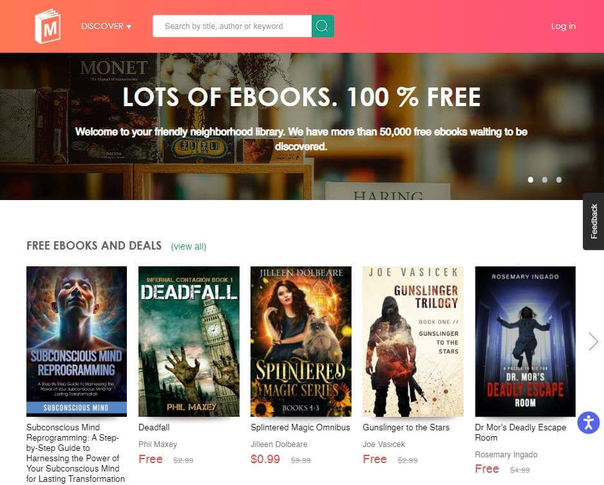Click in the search by title field
This screenshot has height=485, width=604.
(232, 26)
